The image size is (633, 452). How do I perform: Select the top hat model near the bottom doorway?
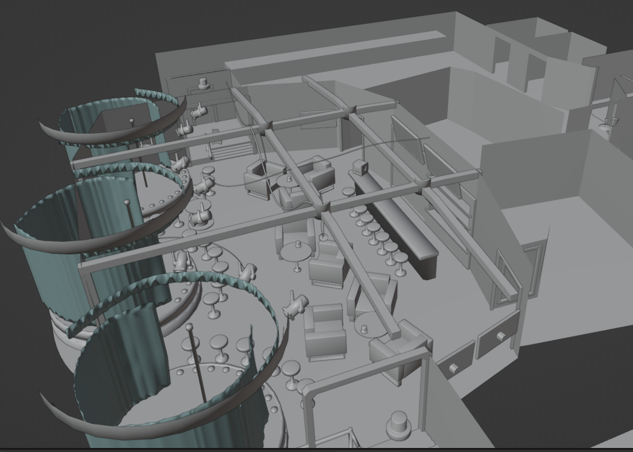[399, 426]
